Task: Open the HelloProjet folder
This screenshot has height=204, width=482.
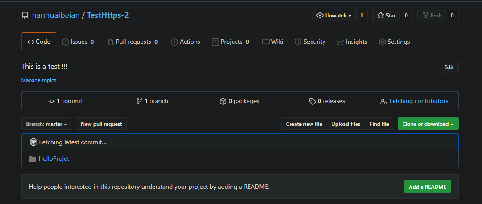Action: tap(54, 159)
